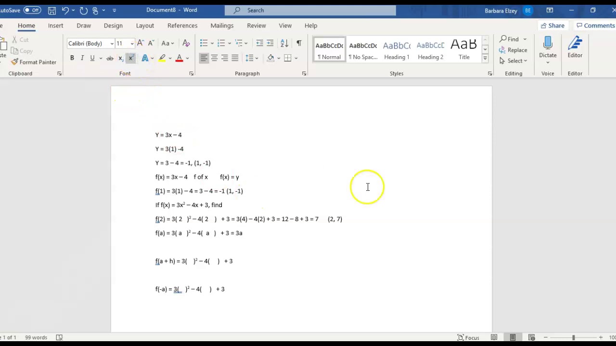
Task: Align paragraph text right
Action: pos(225,58)
